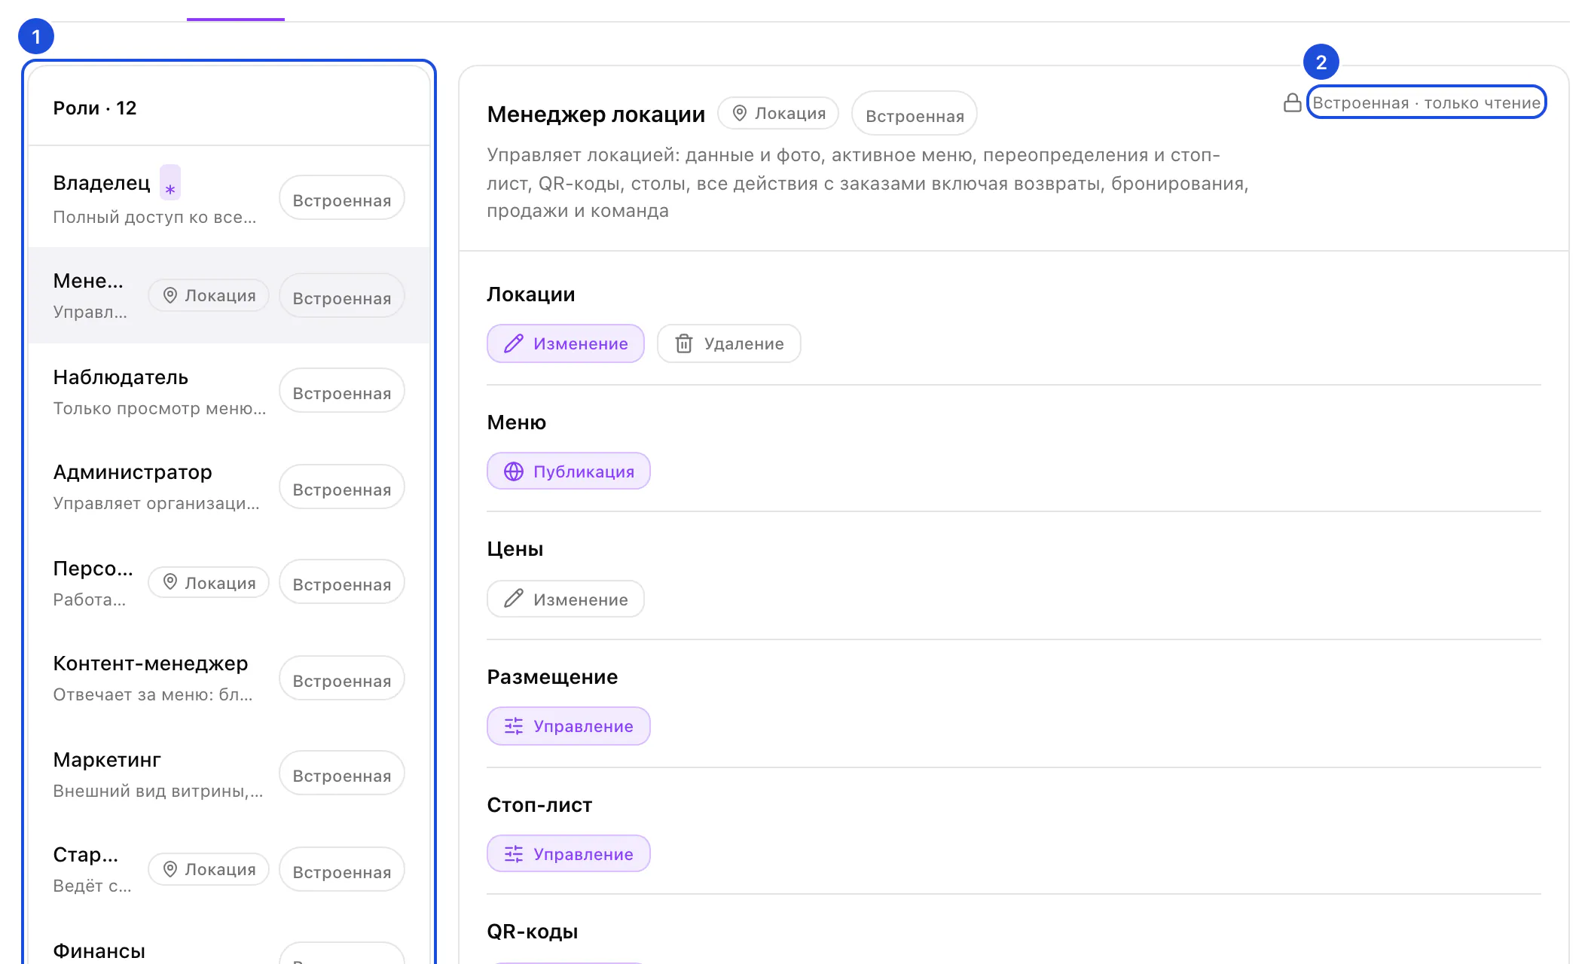Select the Маркетинг role
Screen dimensions: 1588x964
229,773
